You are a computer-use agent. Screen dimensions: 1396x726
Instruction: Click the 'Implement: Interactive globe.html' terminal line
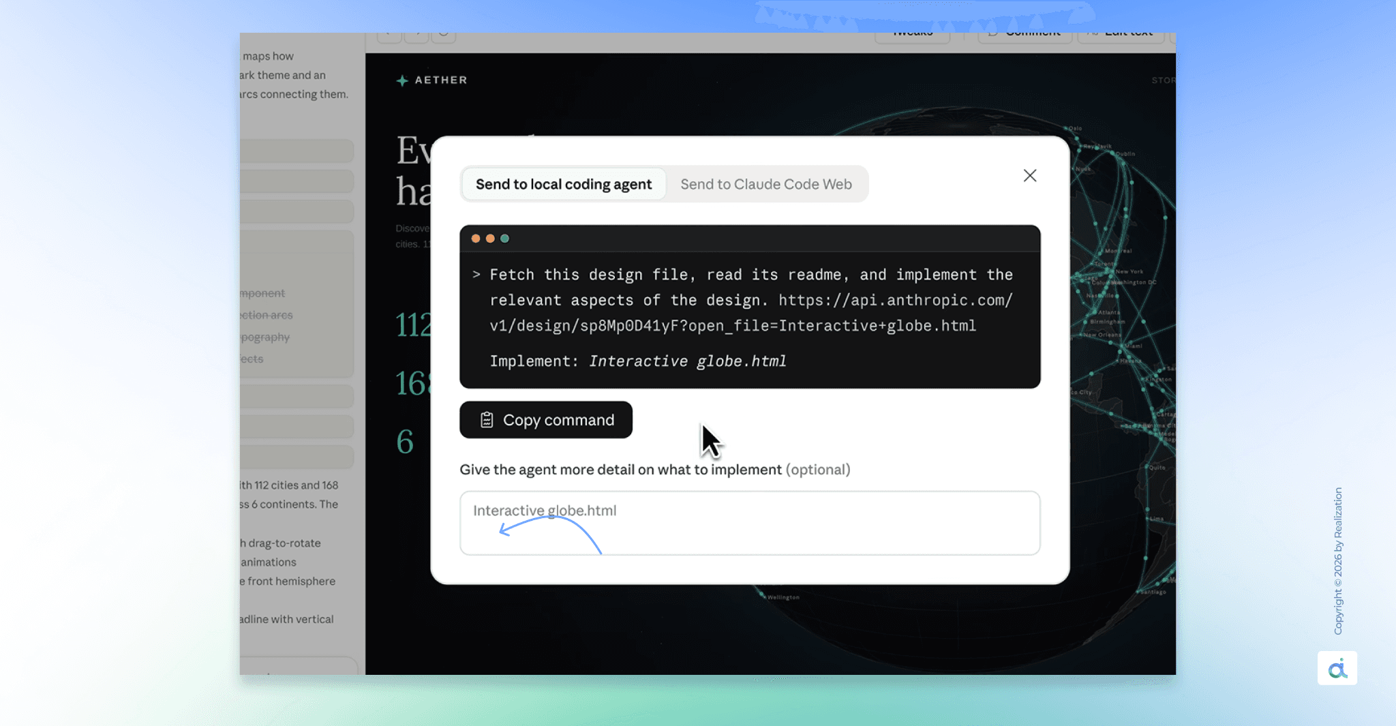tap(638, 361)
